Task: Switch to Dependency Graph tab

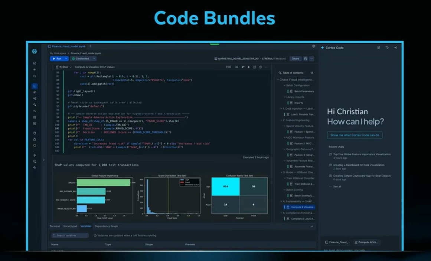Action: [x=106, y=227]
